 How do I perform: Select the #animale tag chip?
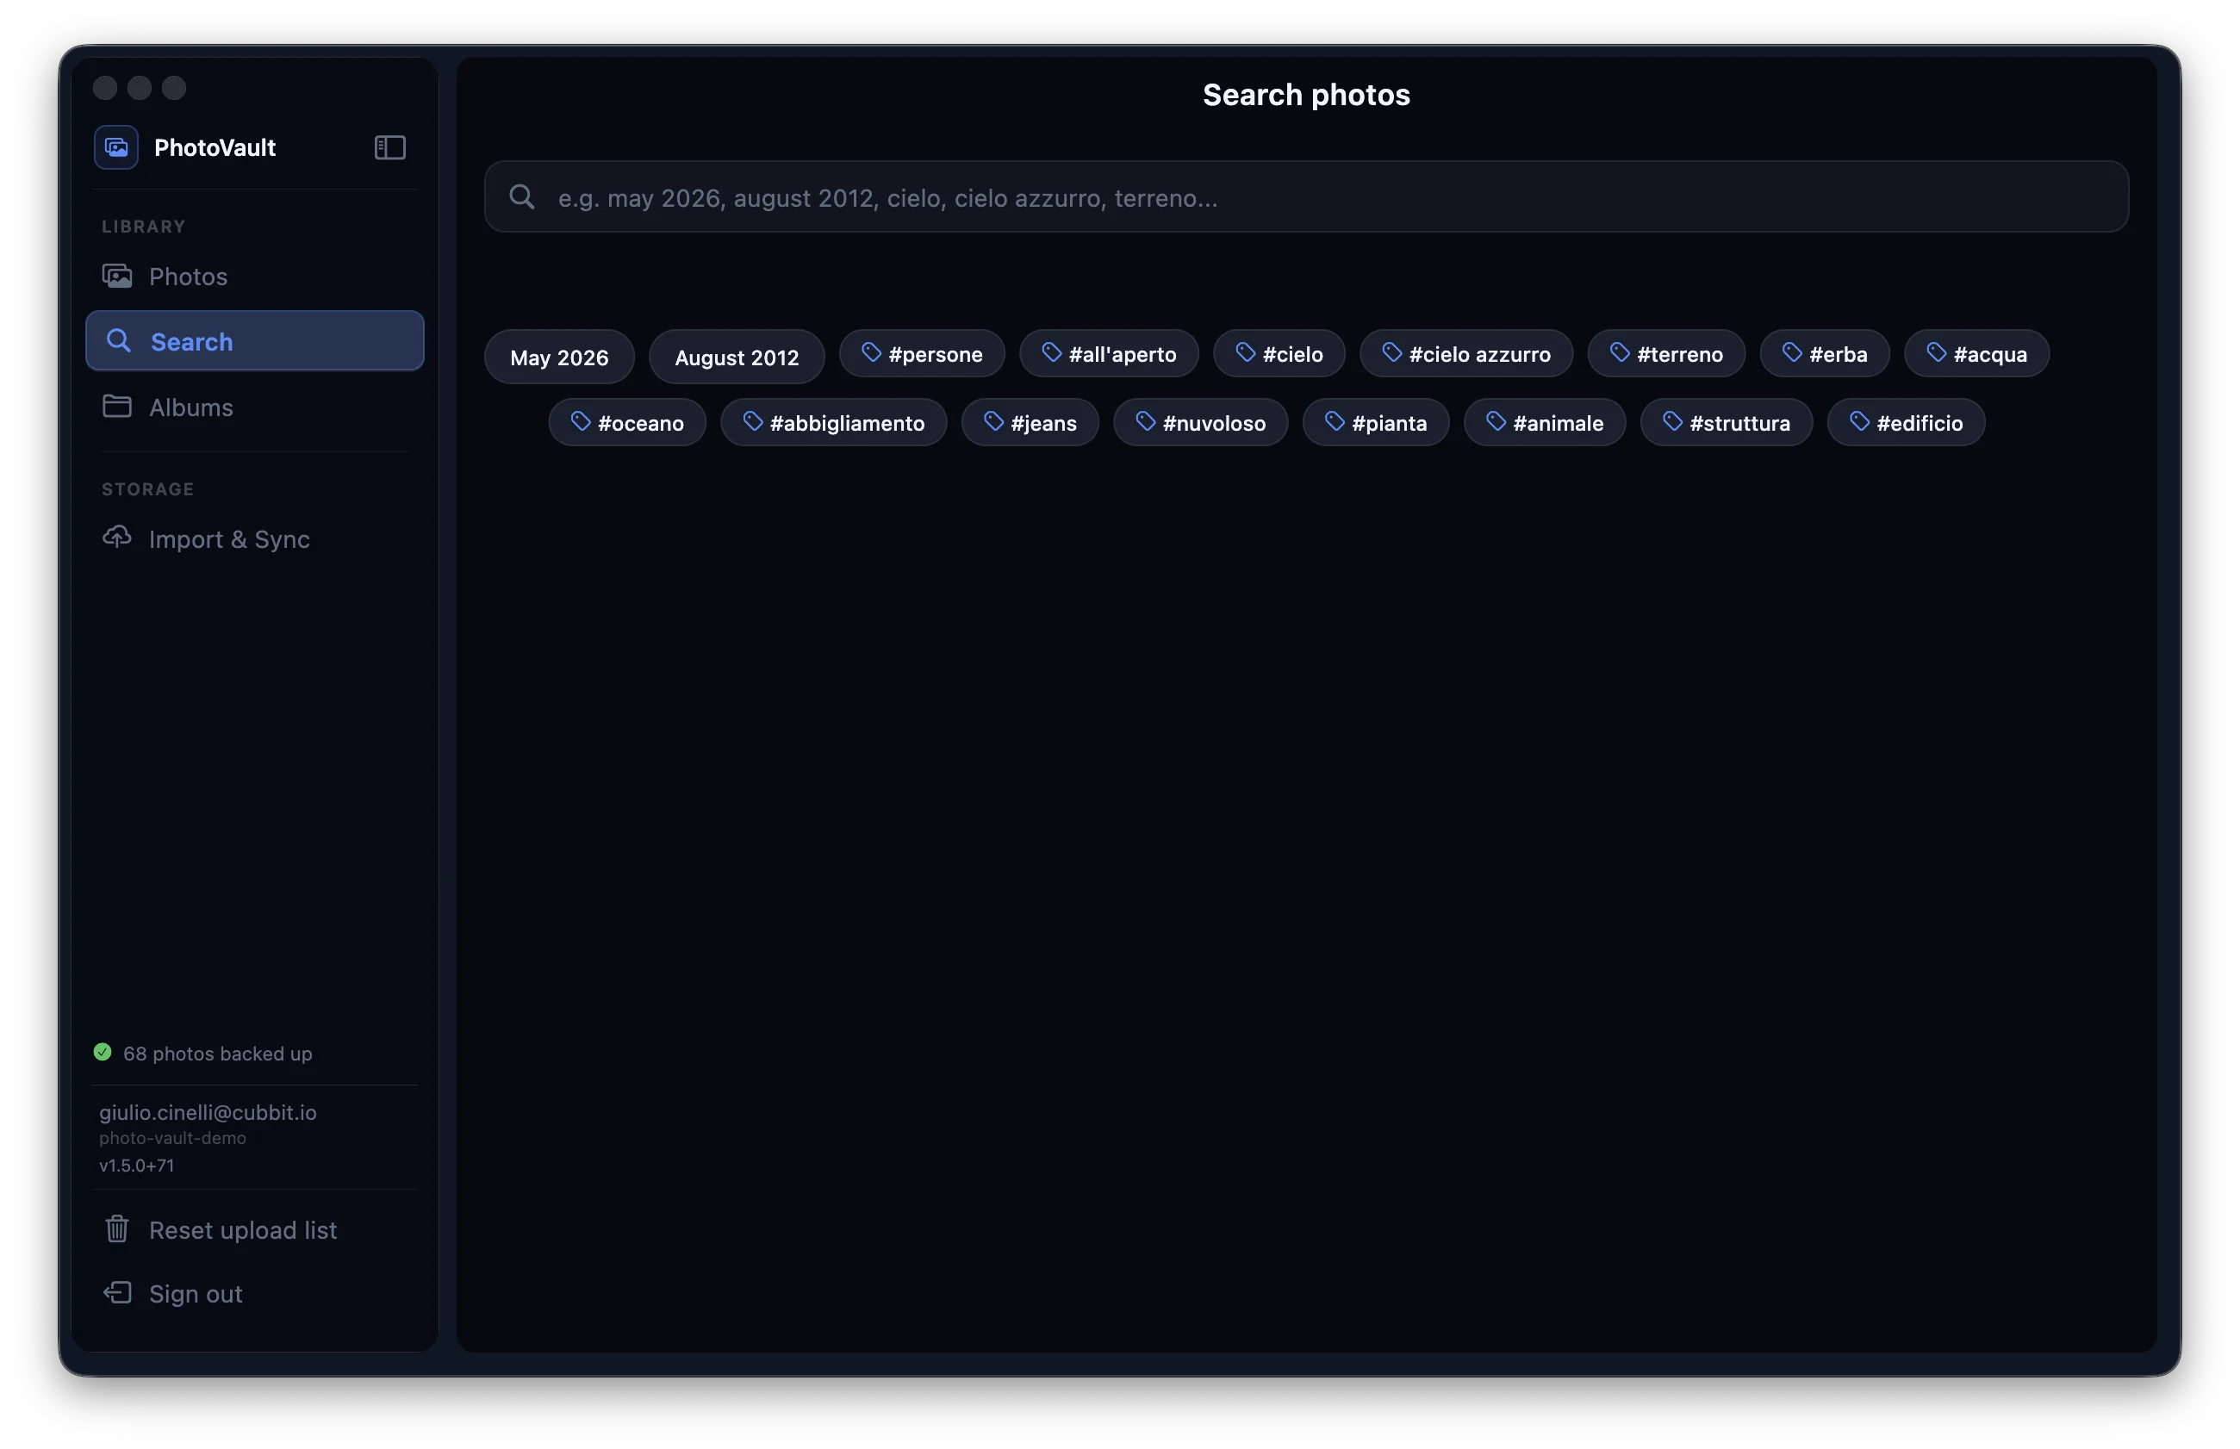coord(1545,421)
